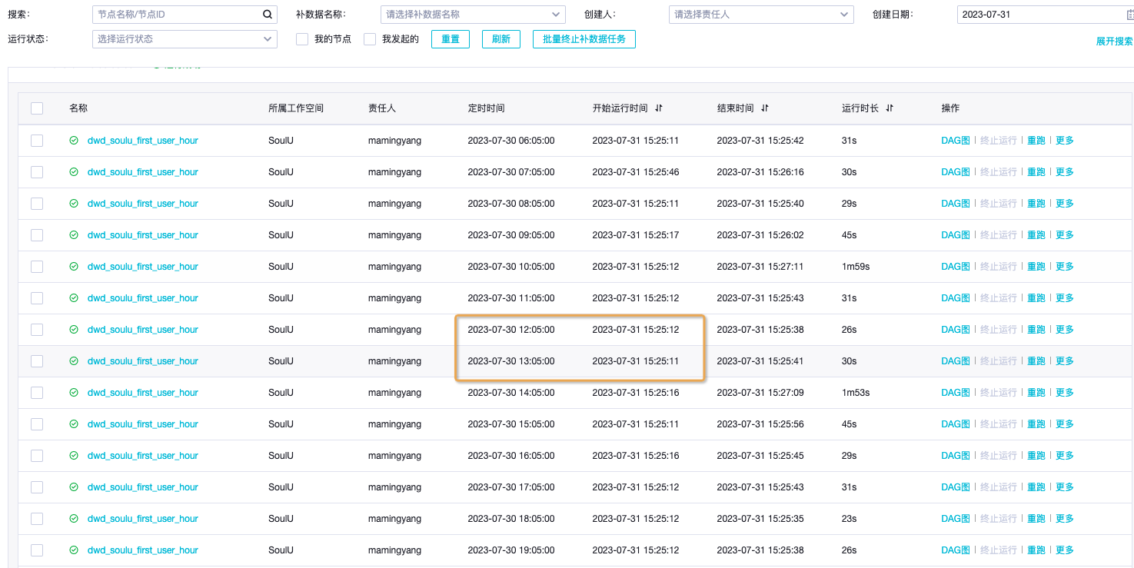Click start time 2023-07-31 15:25:46 cell
1134x568 pixels.
(x=636, y=172)
